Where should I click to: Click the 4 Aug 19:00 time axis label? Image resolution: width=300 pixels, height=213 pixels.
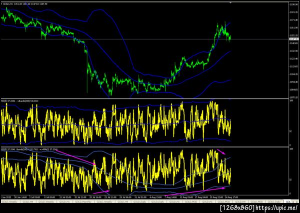(155, 197)
